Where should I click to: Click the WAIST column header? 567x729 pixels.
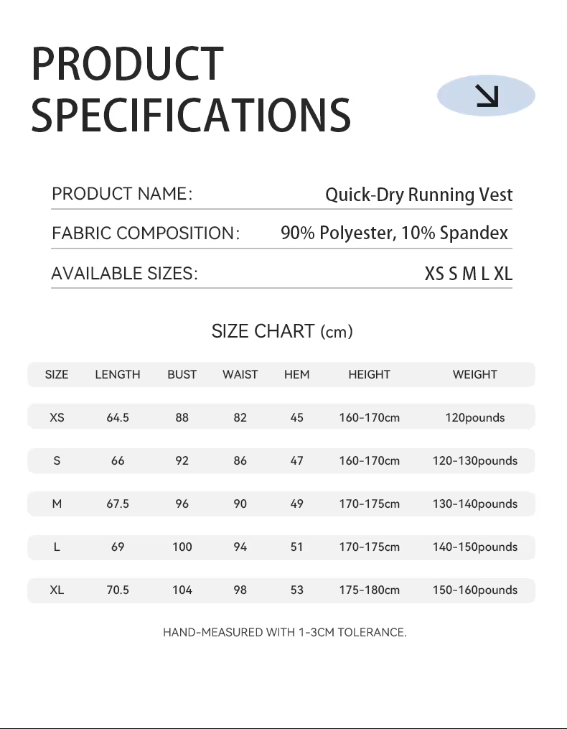click(x=240, y=374)
